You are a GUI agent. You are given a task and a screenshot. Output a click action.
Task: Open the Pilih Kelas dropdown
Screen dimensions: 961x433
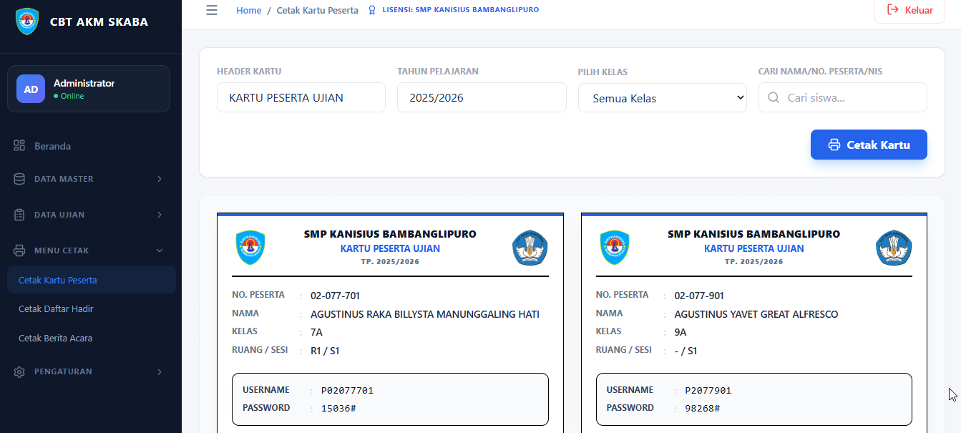pos(662,98)
